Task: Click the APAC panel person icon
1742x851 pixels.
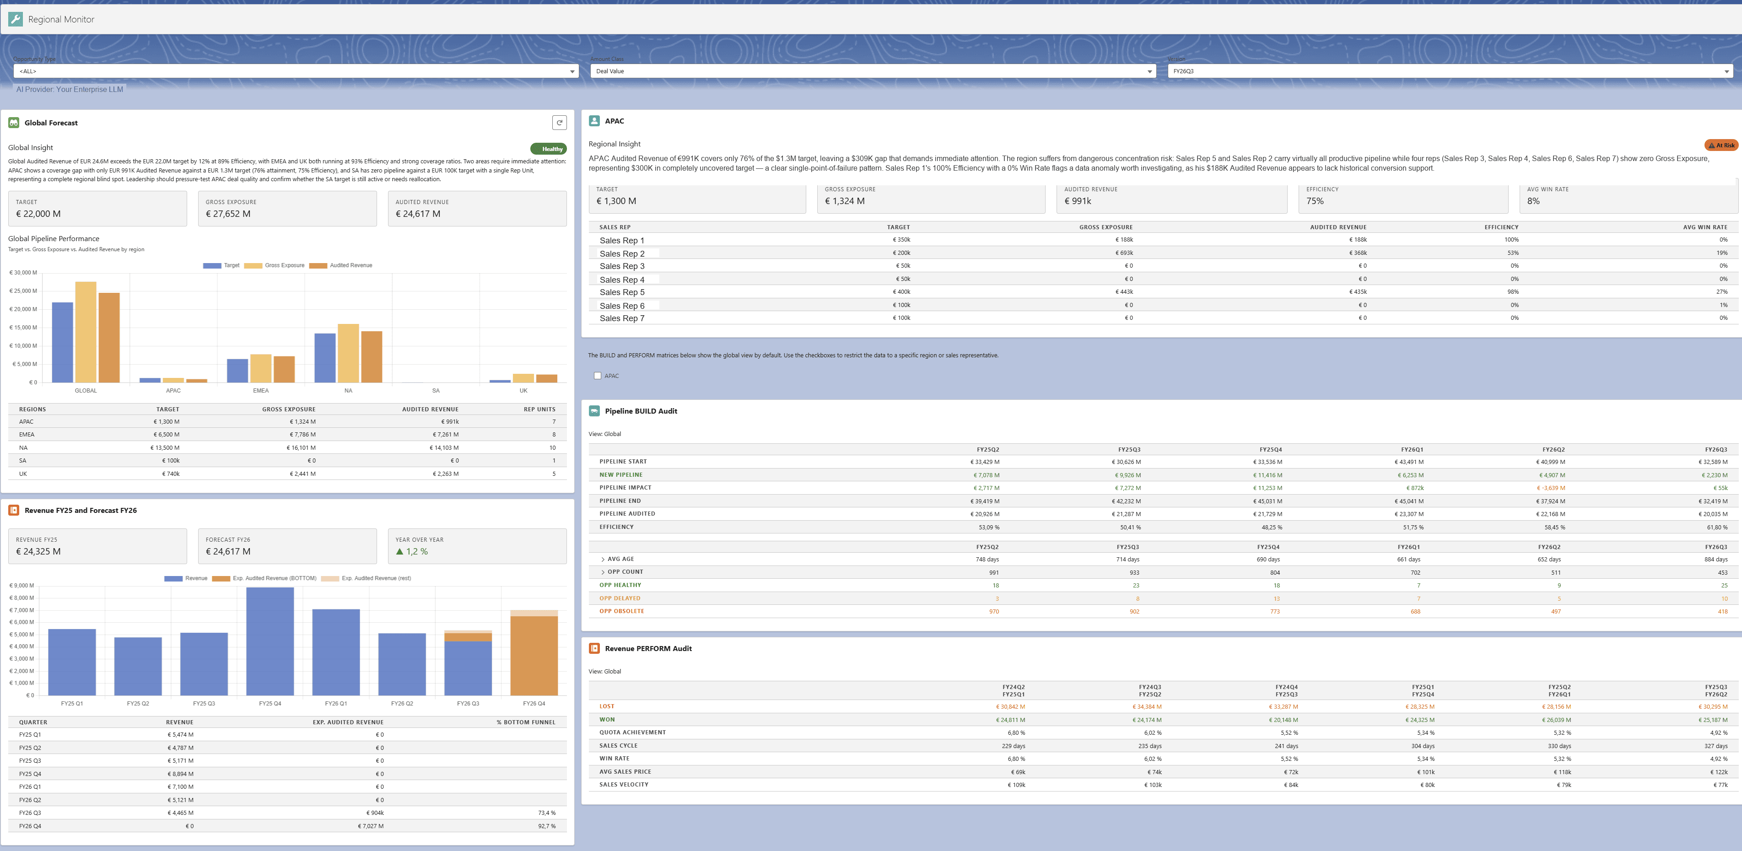Action: coord(594,120)
